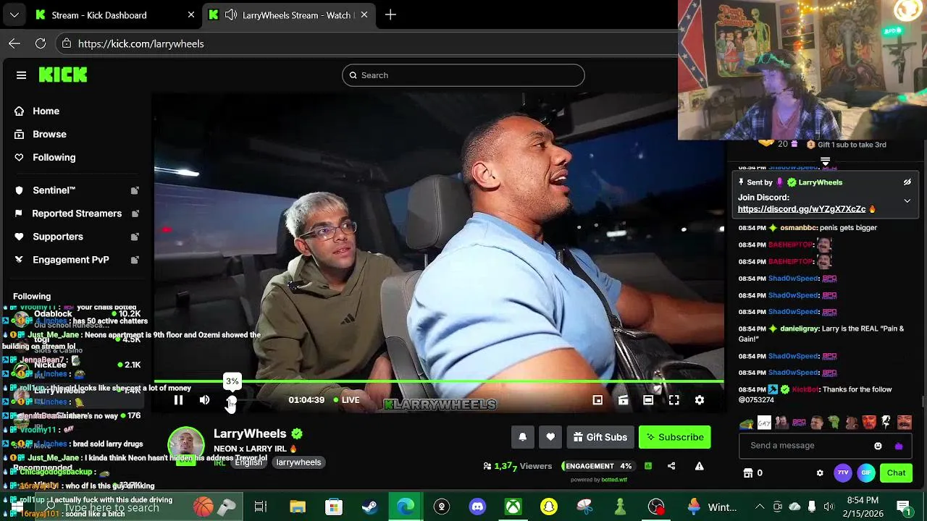Open mini player mode icon
Image resolution: width=927 pixels, height=521 pixels.
click(597, 400)
